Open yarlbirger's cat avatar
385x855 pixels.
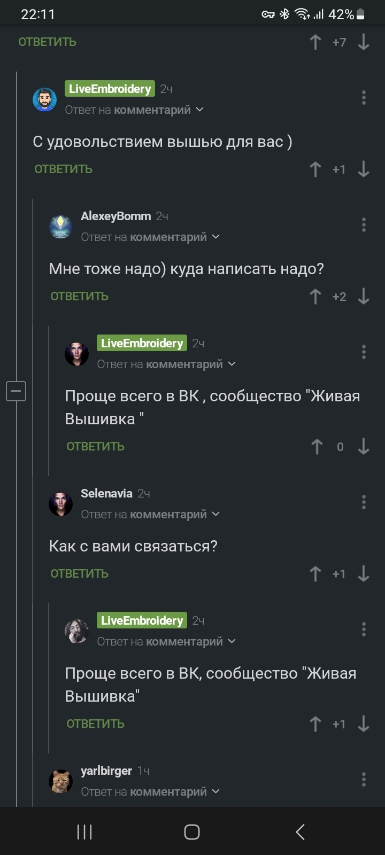coord(61,781)
